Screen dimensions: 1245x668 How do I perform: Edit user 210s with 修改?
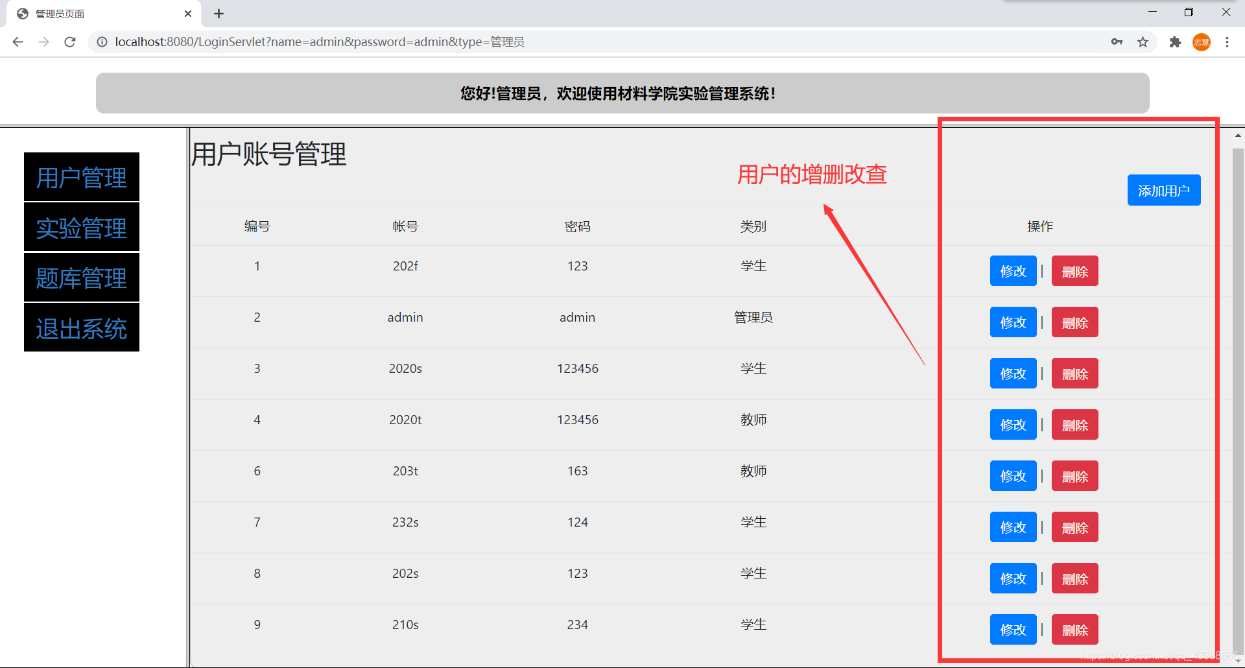(1013, 630)
